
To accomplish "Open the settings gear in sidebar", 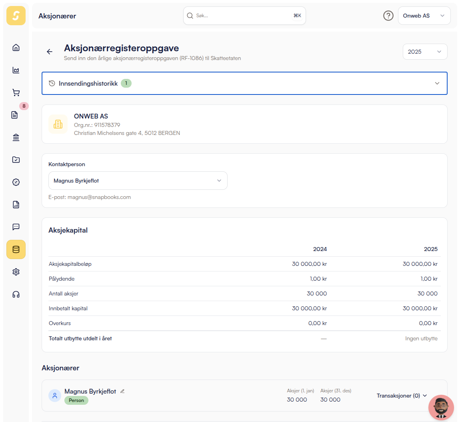I will pyautogui.click(x=16, y=272).
